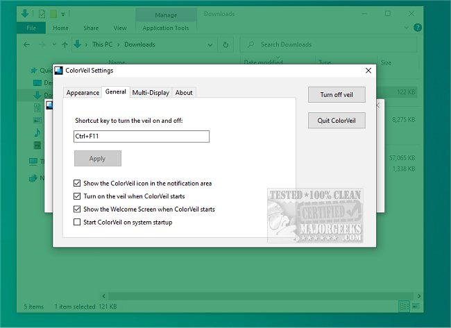Click the Quit ColorVeil button

[x=337, y=121]
